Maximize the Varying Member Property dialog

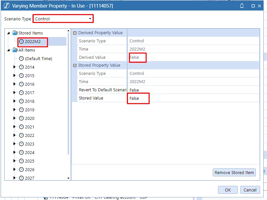[x=253, y=6]
